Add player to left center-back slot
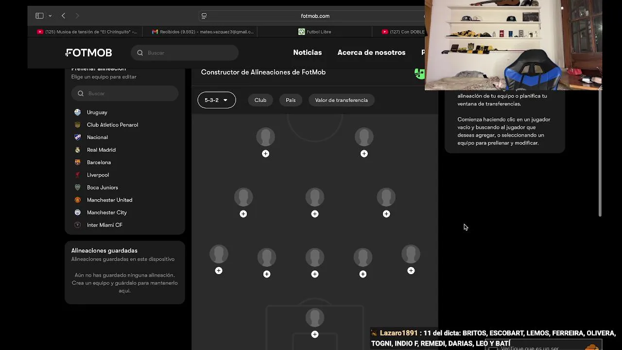 267,274
